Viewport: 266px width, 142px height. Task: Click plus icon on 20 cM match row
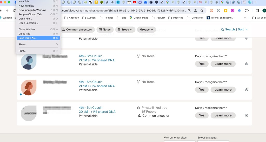(x=247, y=116)
